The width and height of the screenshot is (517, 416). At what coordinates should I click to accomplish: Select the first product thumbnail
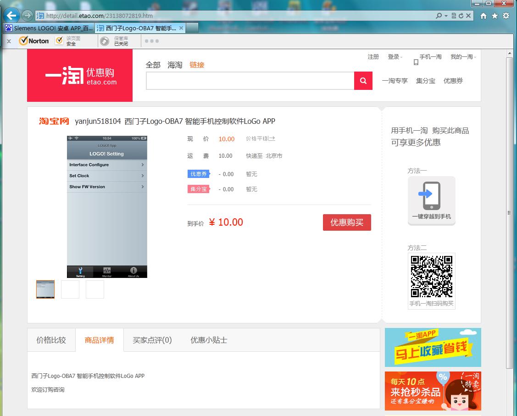tap(45, 289)
